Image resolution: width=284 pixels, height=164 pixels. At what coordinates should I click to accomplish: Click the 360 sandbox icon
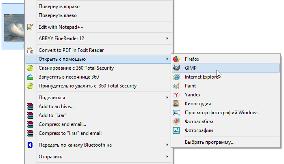coord(30,77)
